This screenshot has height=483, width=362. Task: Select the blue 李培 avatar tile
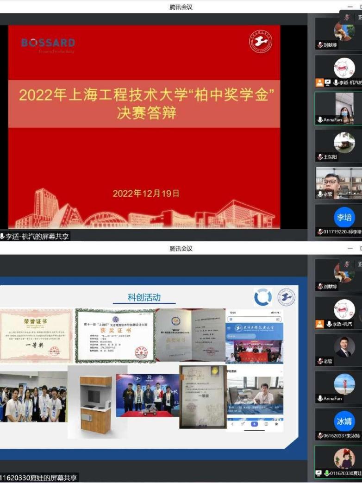(x=344, y=217)
